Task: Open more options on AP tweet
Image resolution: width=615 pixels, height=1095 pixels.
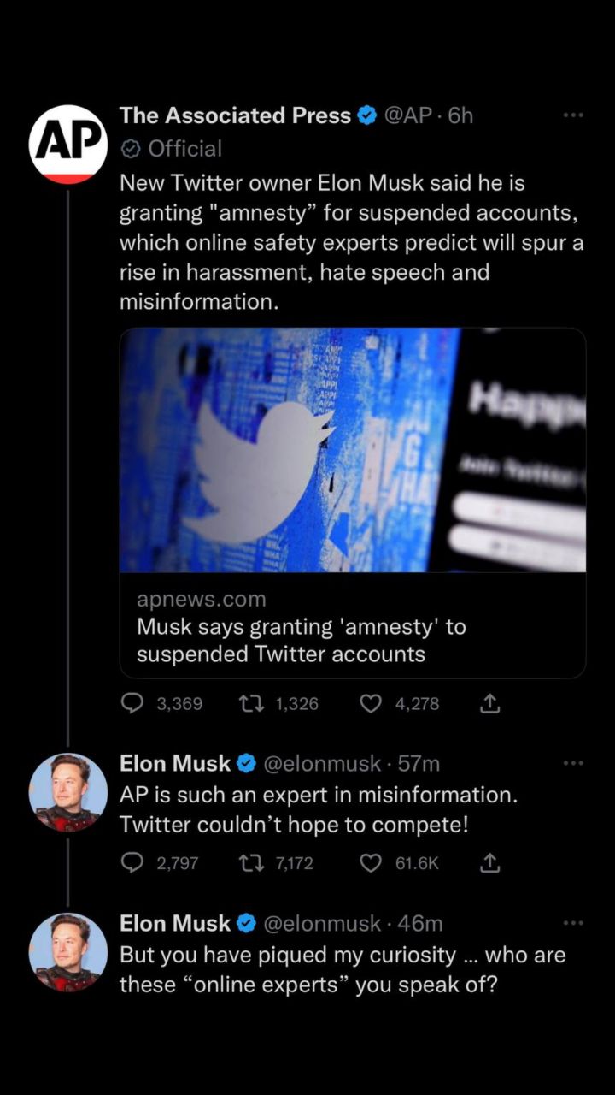Action: pyautogui.click(x=573, y=115)
